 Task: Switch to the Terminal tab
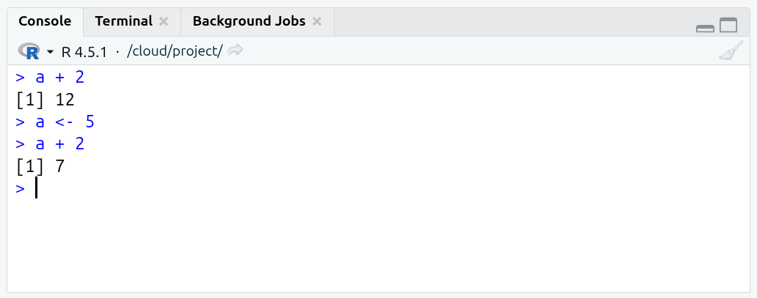(123, 21)
